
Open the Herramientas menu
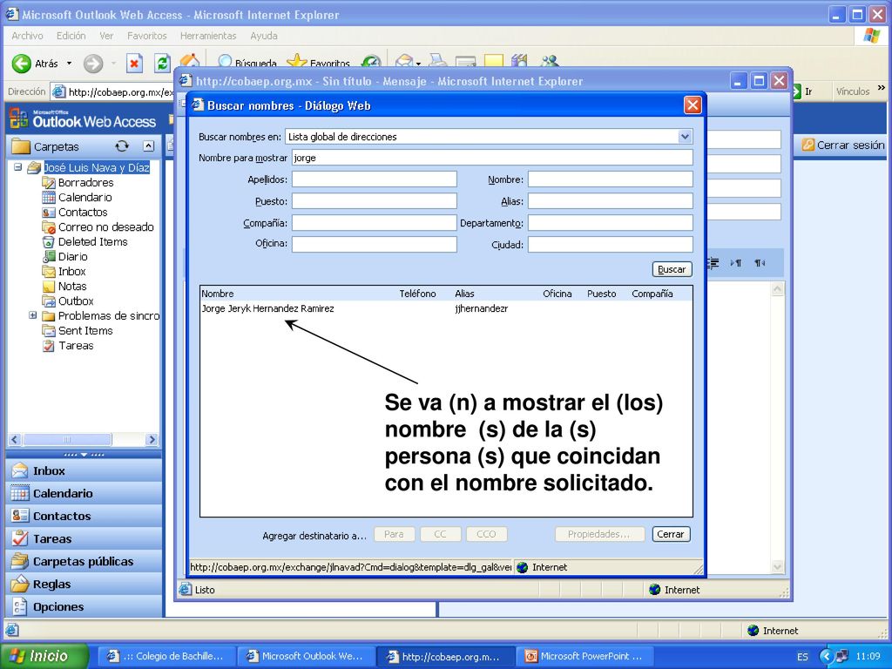[x=208, y=35]
